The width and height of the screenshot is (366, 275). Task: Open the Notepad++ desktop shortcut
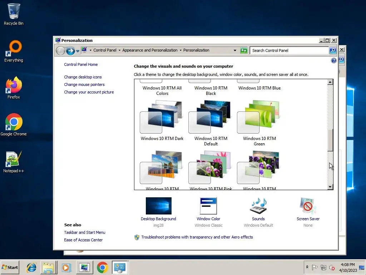point(14,162)
